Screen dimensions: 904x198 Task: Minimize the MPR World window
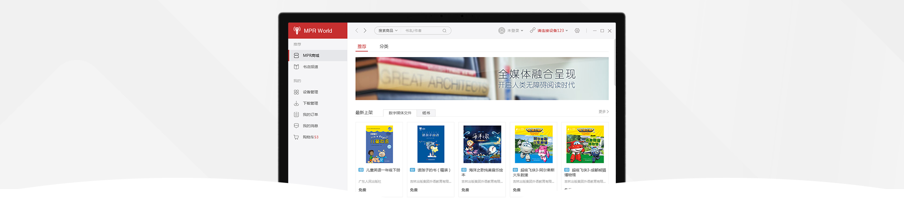[595, 30]
